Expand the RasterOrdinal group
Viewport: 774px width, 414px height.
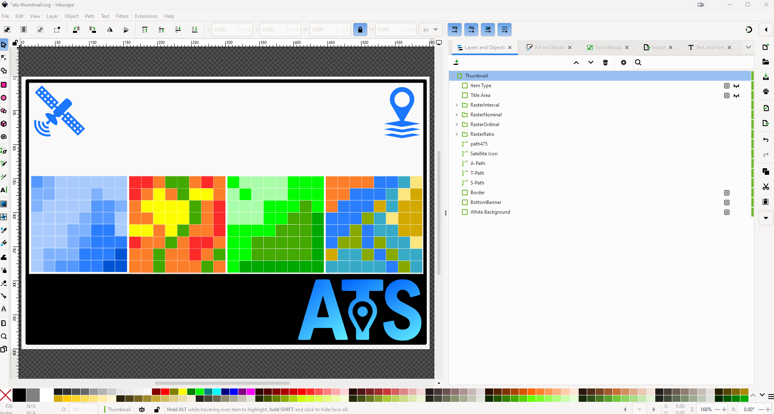(457, 124)
